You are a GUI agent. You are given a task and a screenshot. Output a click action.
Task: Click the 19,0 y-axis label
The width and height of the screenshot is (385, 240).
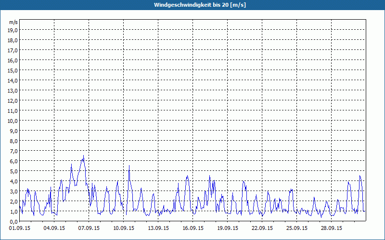point(13,30)
